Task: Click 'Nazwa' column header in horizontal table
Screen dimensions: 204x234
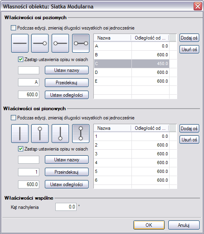Action: tap(112, 38)
